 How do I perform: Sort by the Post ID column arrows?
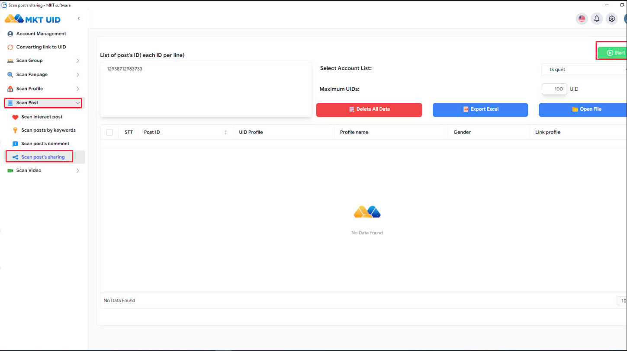(x=225, y=132)
